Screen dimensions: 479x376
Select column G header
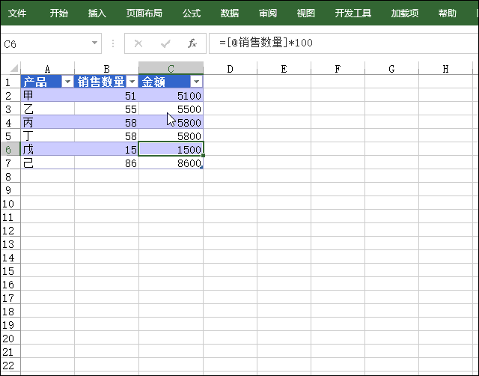[x=391, y=68]
